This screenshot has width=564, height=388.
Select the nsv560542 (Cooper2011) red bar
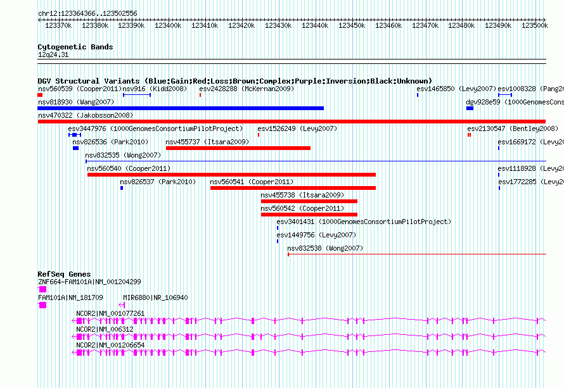point(309,215)
